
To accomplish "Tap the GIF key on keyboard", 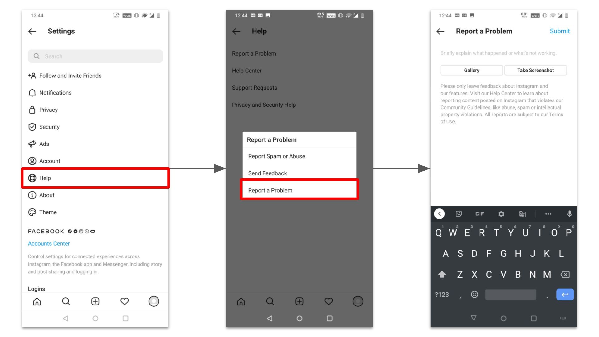I will pyautogui.click(x=479, y=213).
